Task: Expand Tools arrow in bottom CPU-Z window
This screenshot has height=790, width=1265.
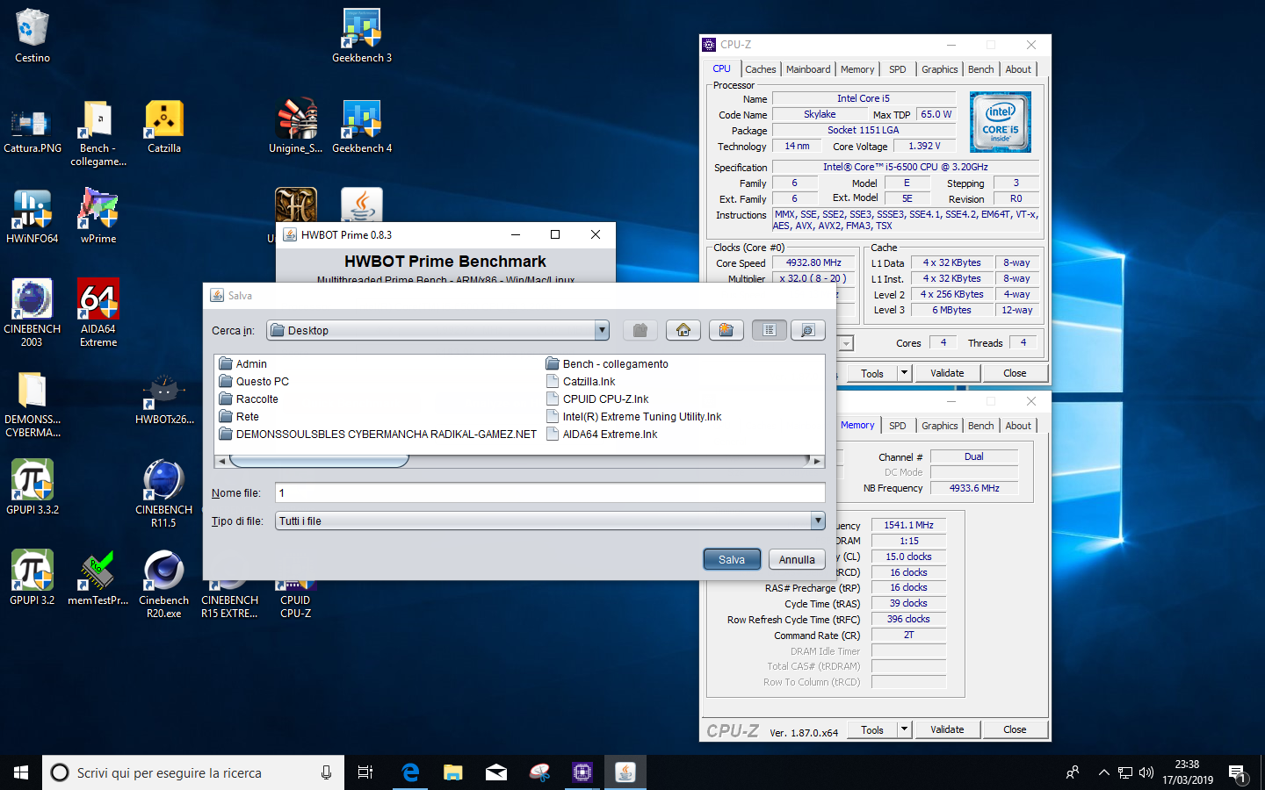Action: coord(904,729)
